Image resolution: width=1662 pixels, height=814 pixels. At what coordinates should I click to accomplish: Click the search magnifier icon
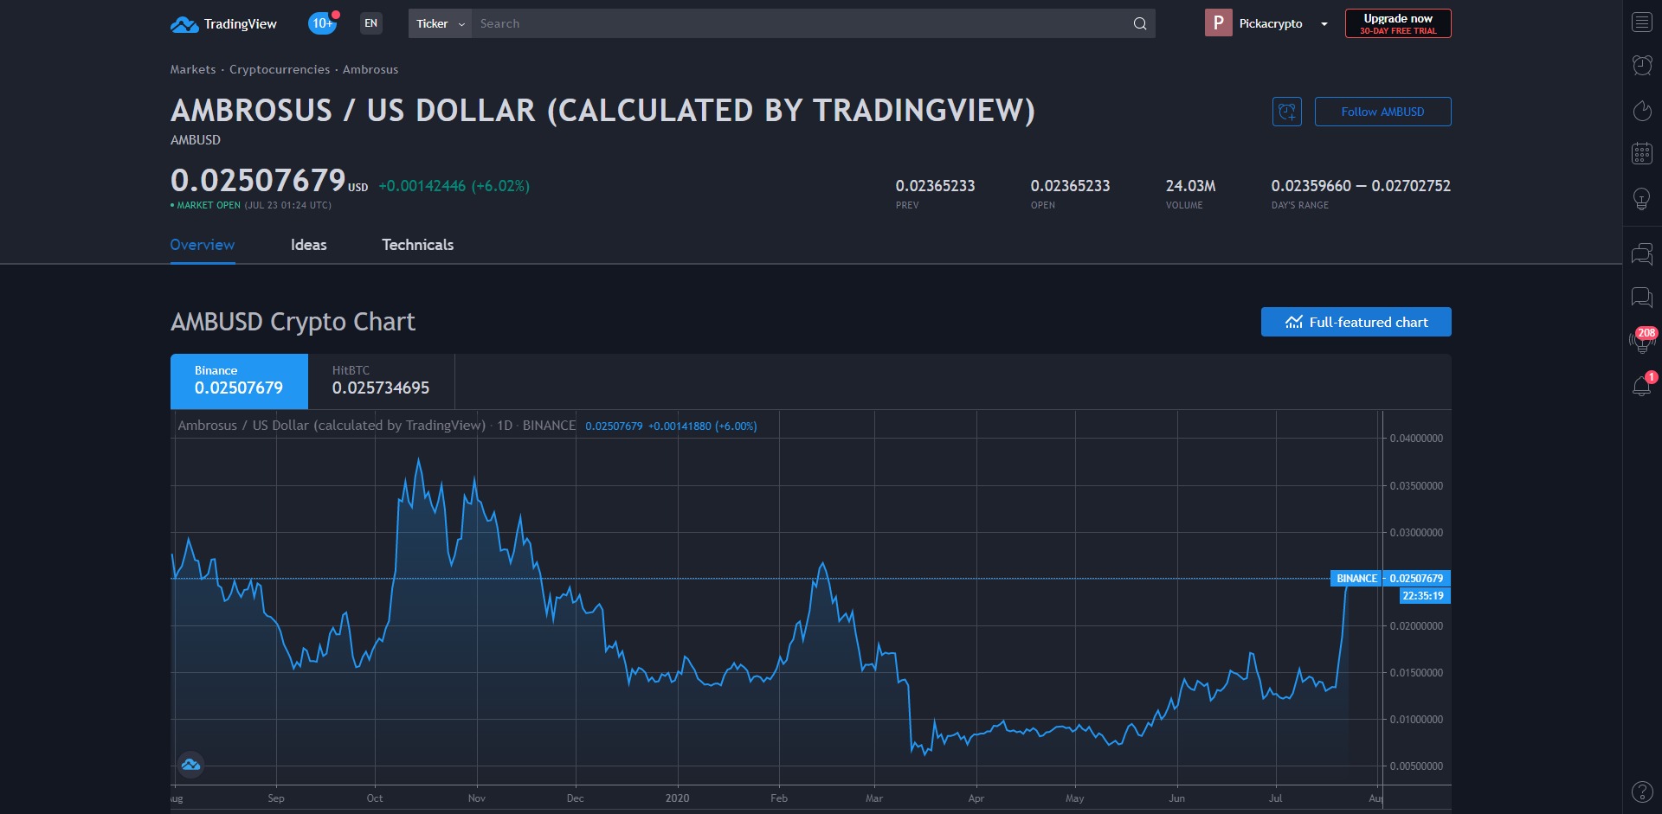tap(1140, 23)
